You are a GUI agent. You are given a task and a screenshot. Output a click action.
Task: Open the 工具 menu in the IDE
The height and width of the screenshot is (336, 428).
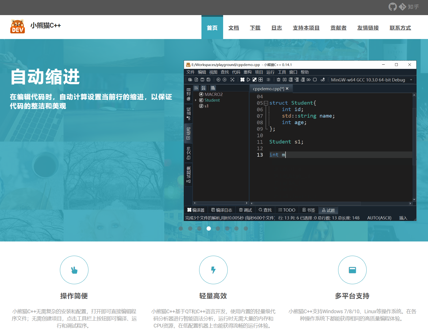(x=282, y=72)
